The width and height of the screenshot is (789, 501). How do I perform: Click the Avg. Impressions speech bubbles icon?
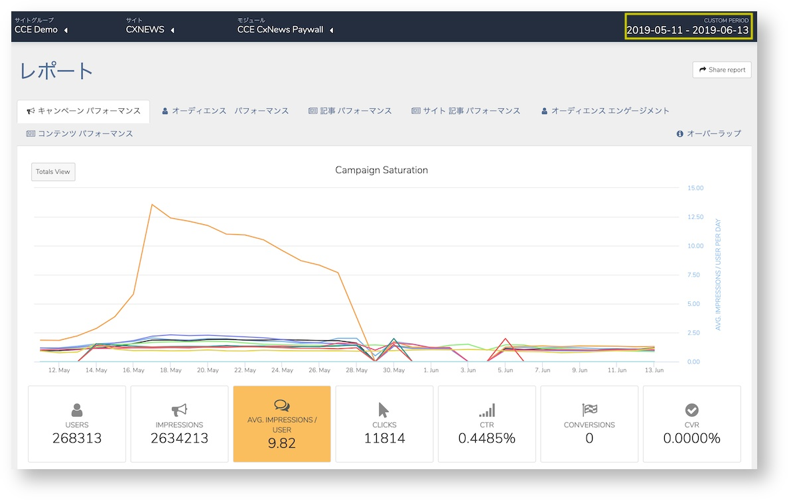(x=282, y=405)
